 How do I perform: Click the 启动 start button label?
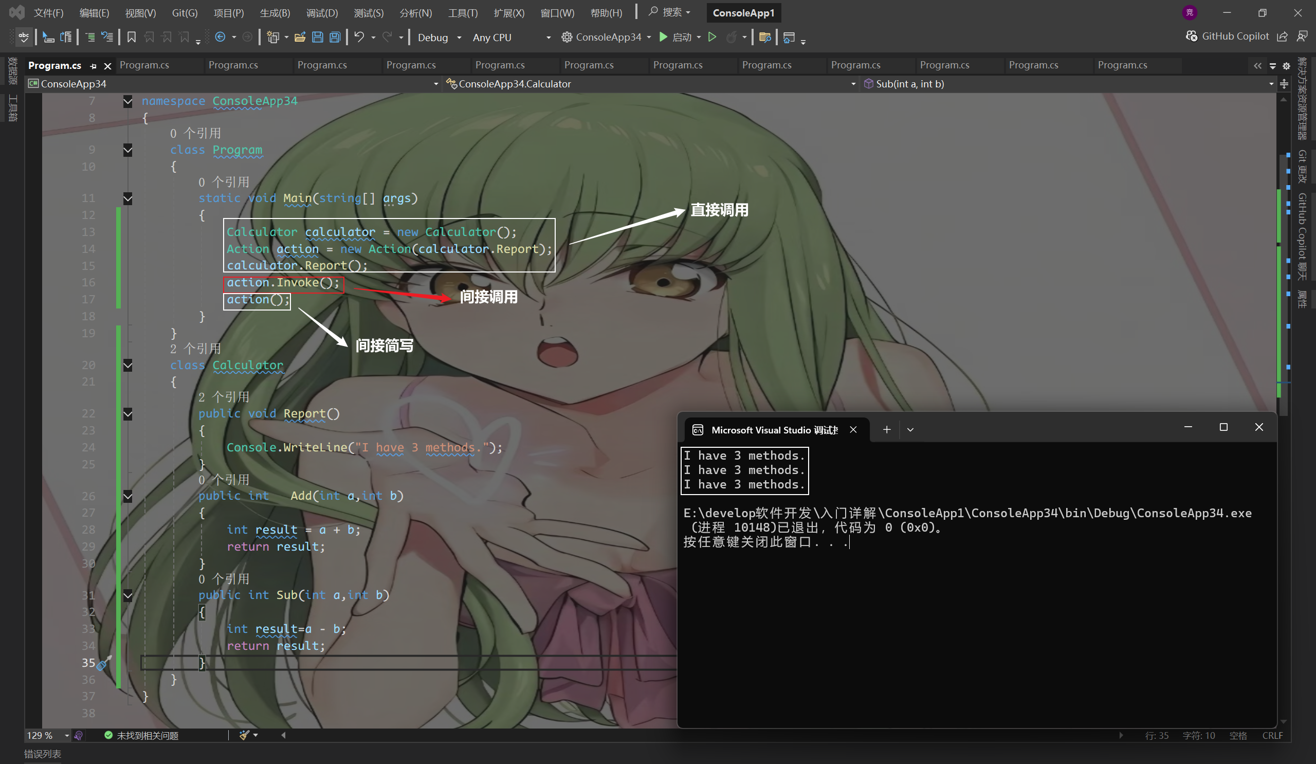pyautogui.click(x=682, y=37)
